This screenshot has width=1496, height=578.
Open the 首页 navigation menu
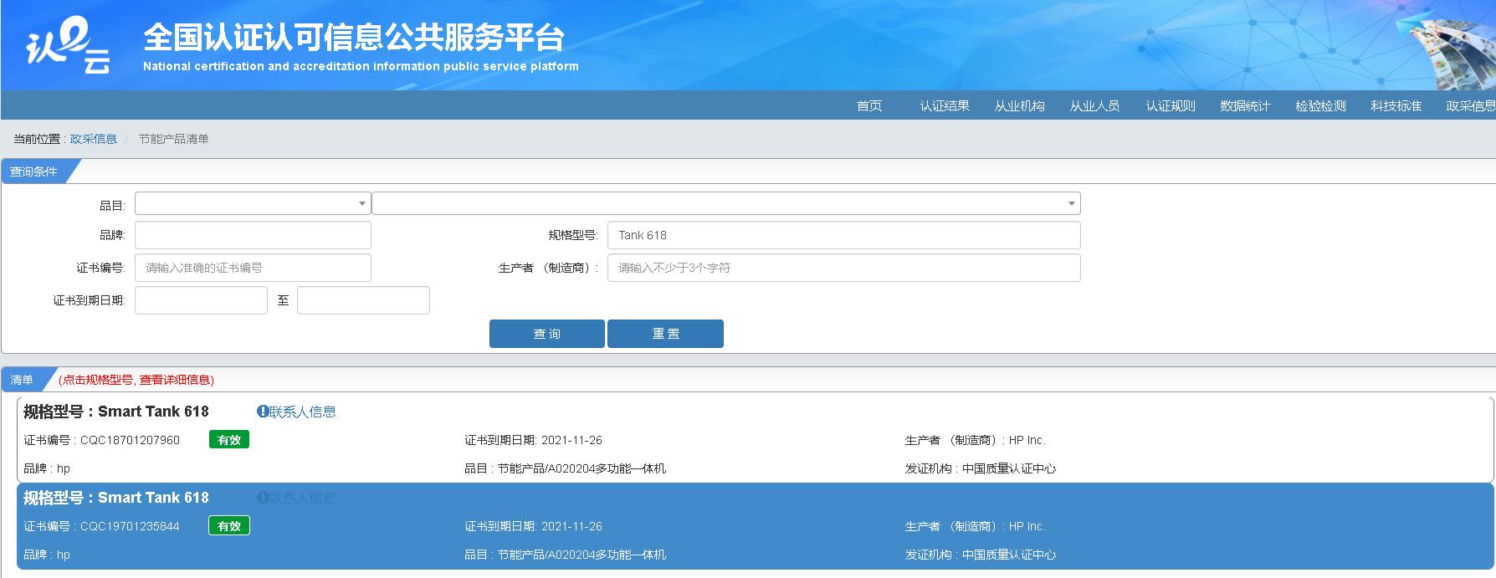[x=869, y=106]
